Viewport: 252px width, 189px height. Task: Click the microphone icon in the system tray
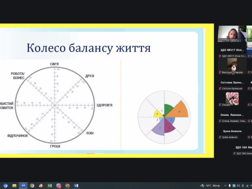(230, 186)
